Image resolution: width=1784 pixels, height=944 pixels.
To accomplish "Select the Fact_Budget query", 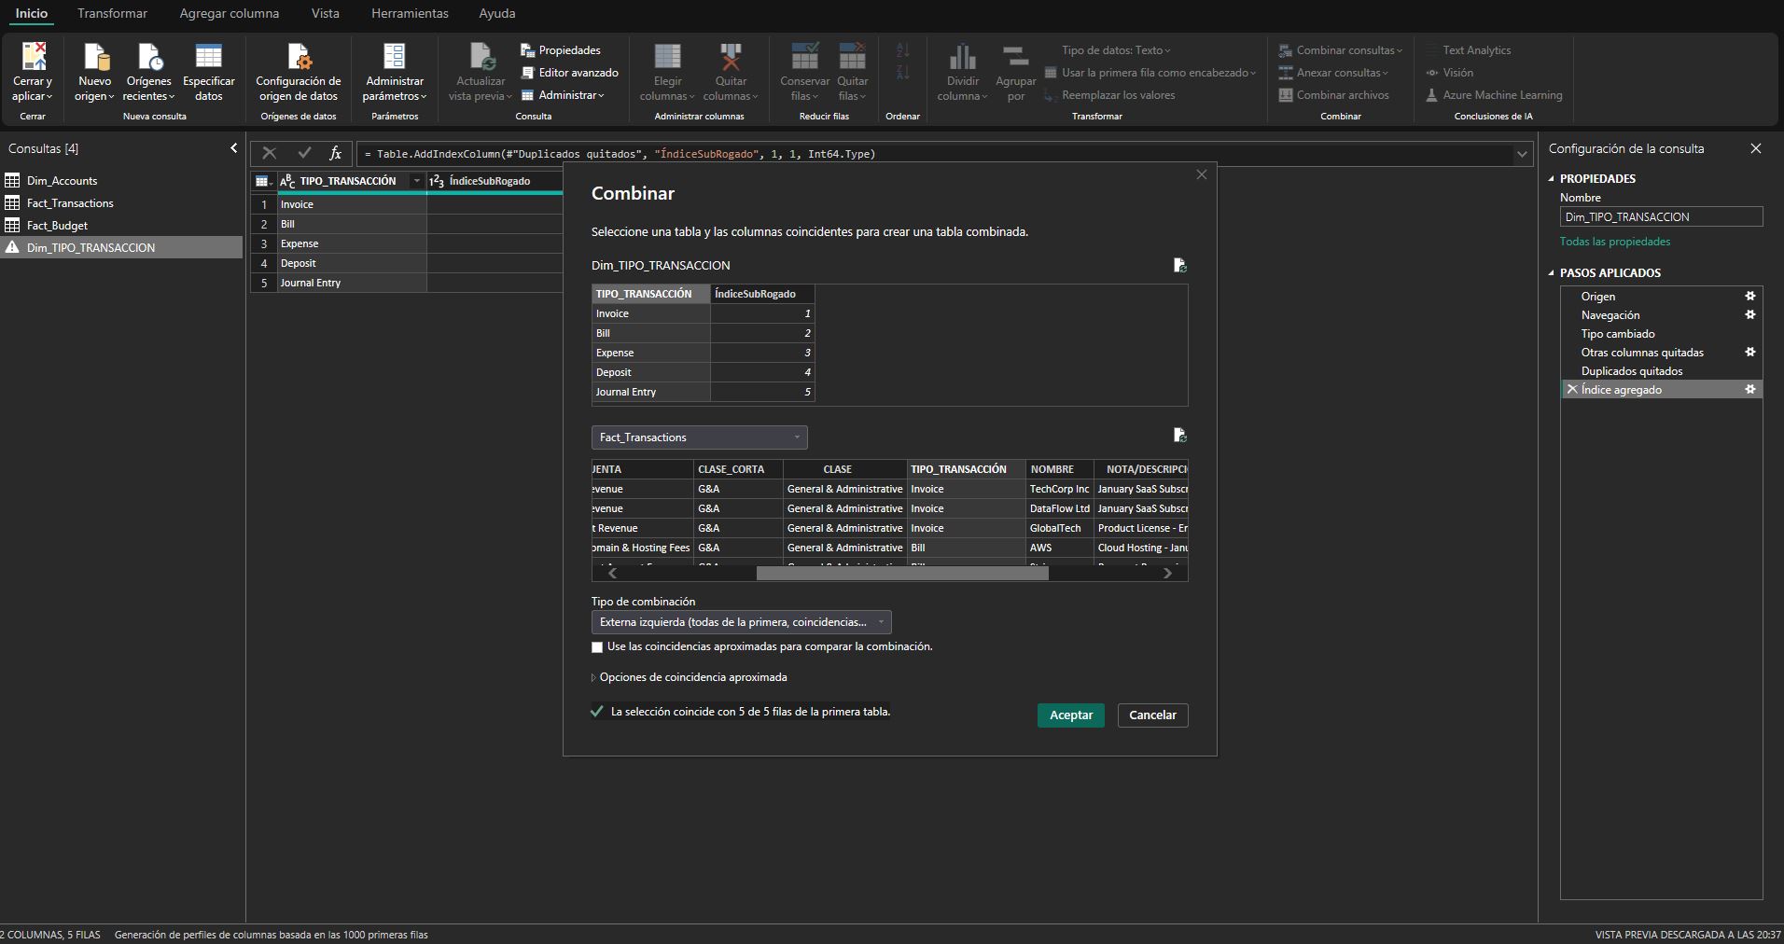I will click(121, 226).
